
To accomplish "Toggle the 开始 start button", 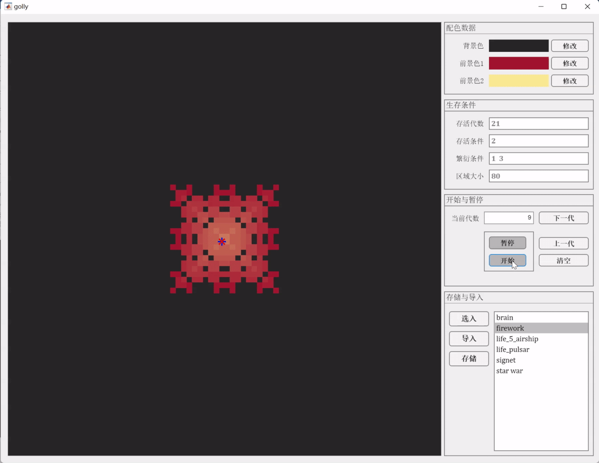I will point(507,260).
